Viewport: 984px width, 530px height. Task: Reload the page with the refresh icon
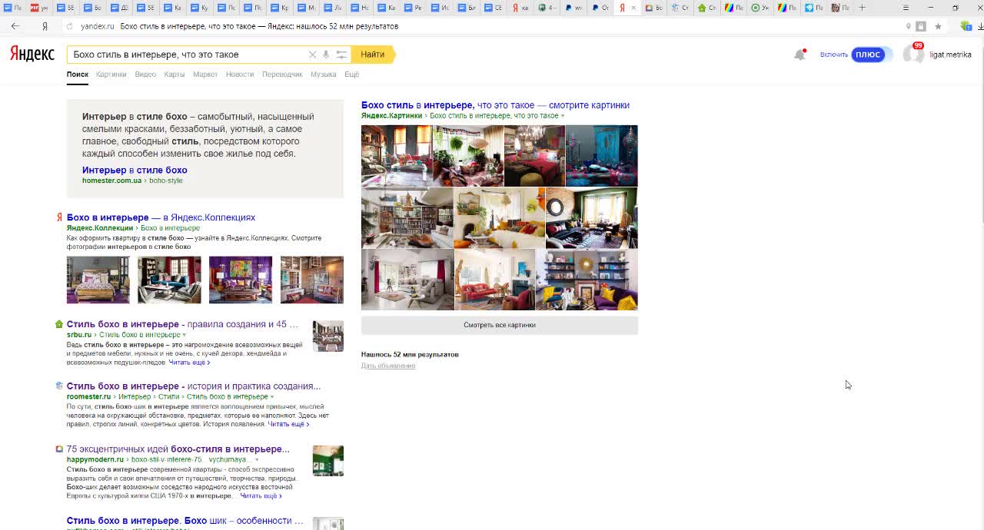click(x=69, y=26)
